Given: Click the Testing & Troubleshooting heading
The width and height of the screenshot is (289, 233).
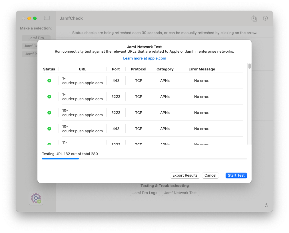Looking at the screenshot, I should (164, 185).
